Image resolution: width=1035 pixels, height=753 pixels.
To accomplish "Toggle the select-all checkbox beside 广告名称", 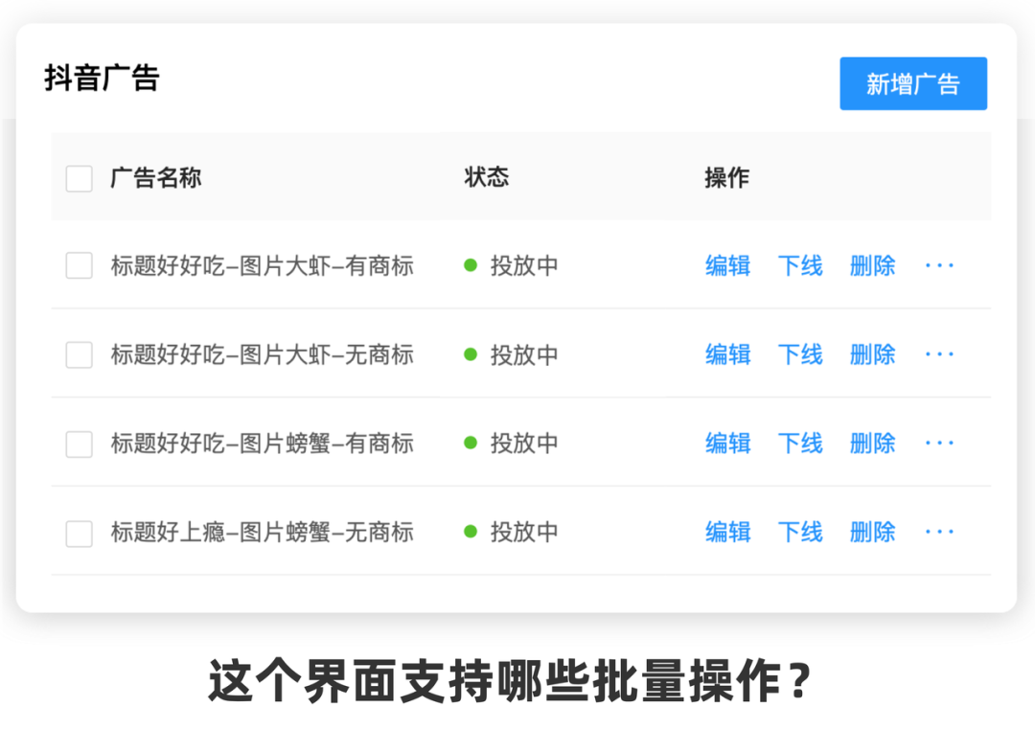I will pyautogui.click(x=80, y=179).
